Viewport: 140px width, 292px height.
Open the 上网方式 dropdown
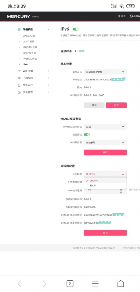coord(105,72)
